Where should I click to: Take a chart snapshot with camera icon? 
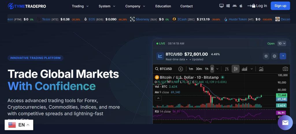(285, 69)
